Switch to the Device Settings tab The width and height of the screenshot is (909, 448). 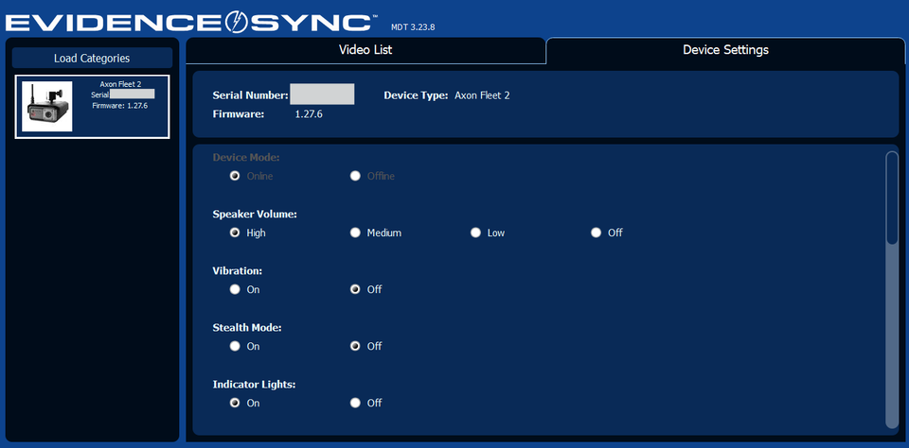click(x=725, y=50)
